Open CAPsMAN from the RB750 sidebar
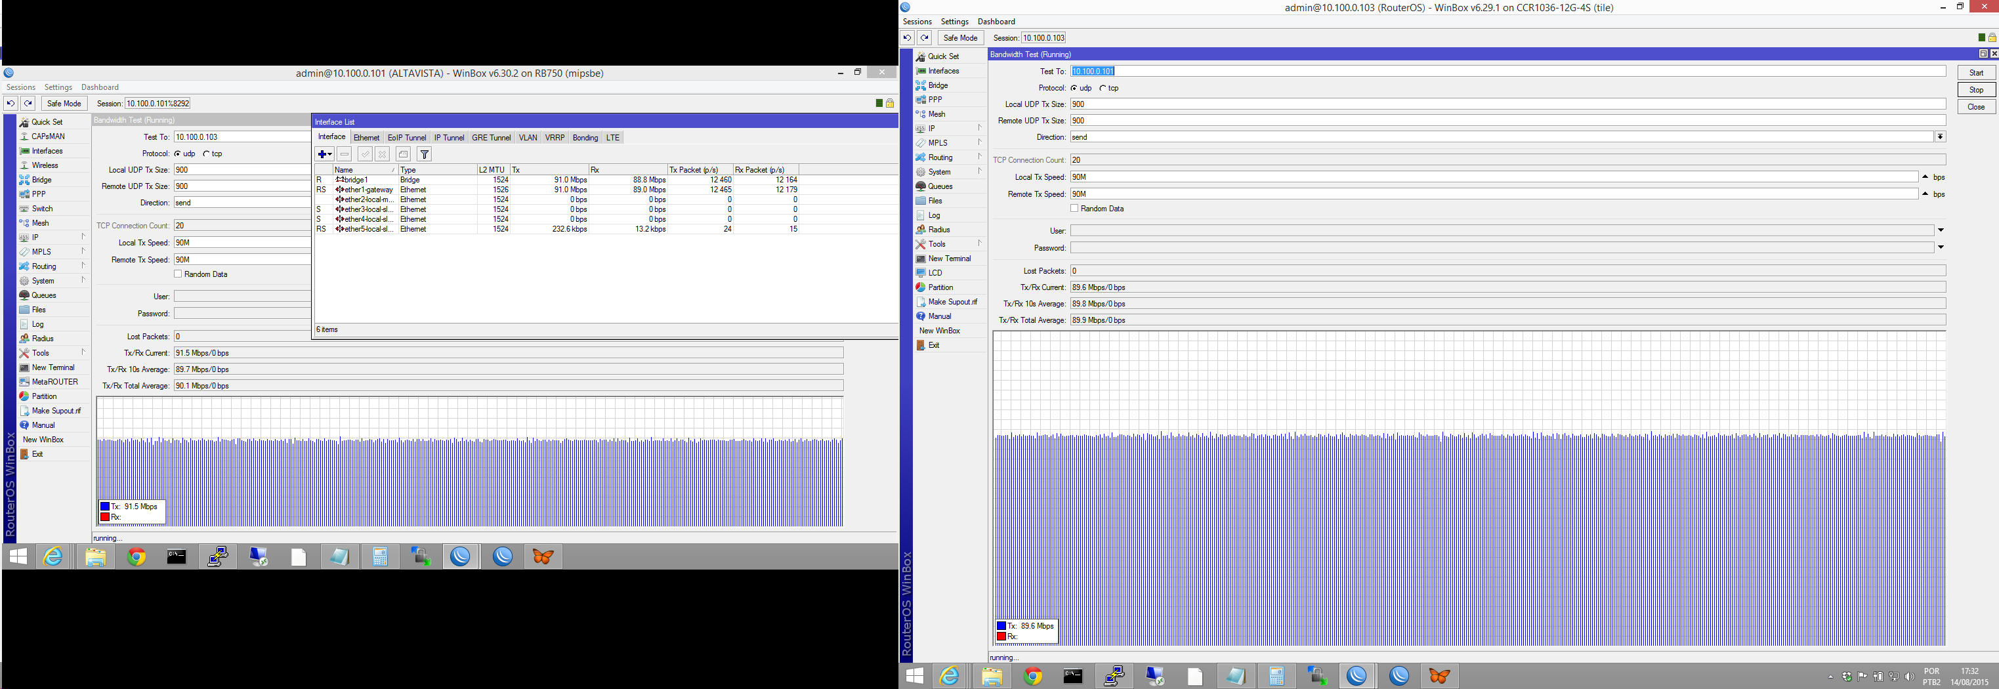1999x689 pixels. [47, 136]
